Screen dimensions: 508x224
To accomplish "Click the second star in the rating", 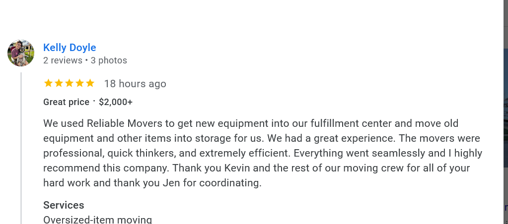I will (x=59, y=83).
